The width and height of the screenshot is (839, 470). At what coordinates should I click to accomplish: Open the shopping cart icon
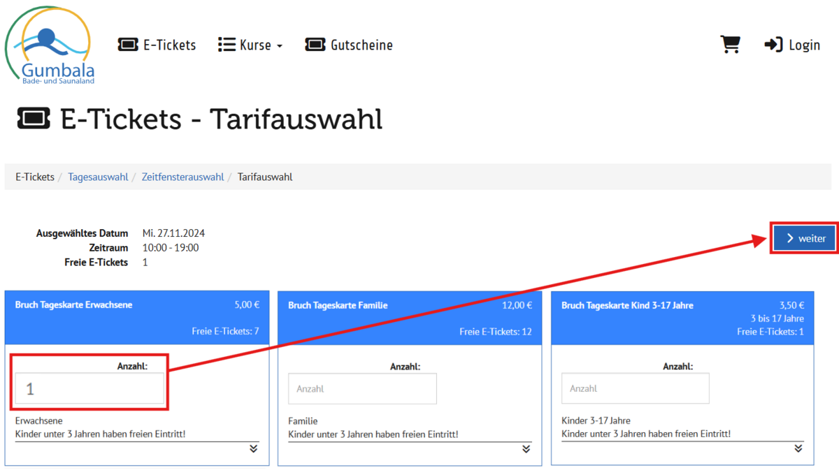(x=730, y=45)
